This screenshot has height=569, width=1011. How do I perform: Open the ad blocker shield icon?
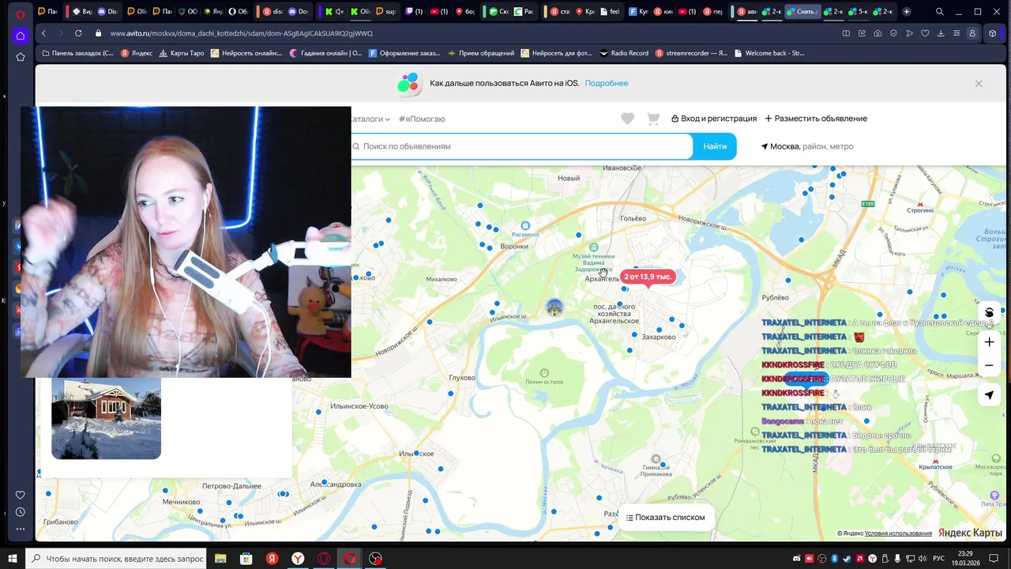(x=893, y=33)
